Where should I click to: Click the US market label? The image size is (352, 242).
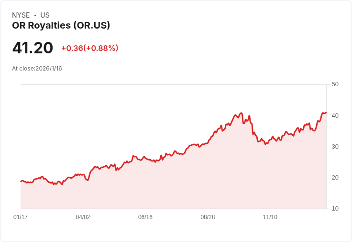pyautogui.click(x=45, y=15)
